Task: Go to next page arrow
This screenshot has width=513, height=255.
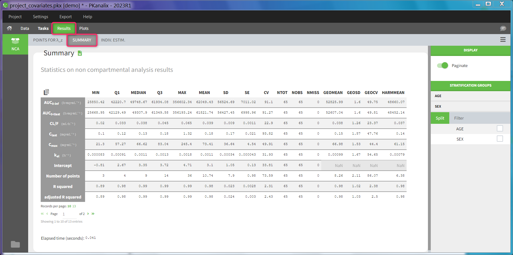Action: point(88,214)
